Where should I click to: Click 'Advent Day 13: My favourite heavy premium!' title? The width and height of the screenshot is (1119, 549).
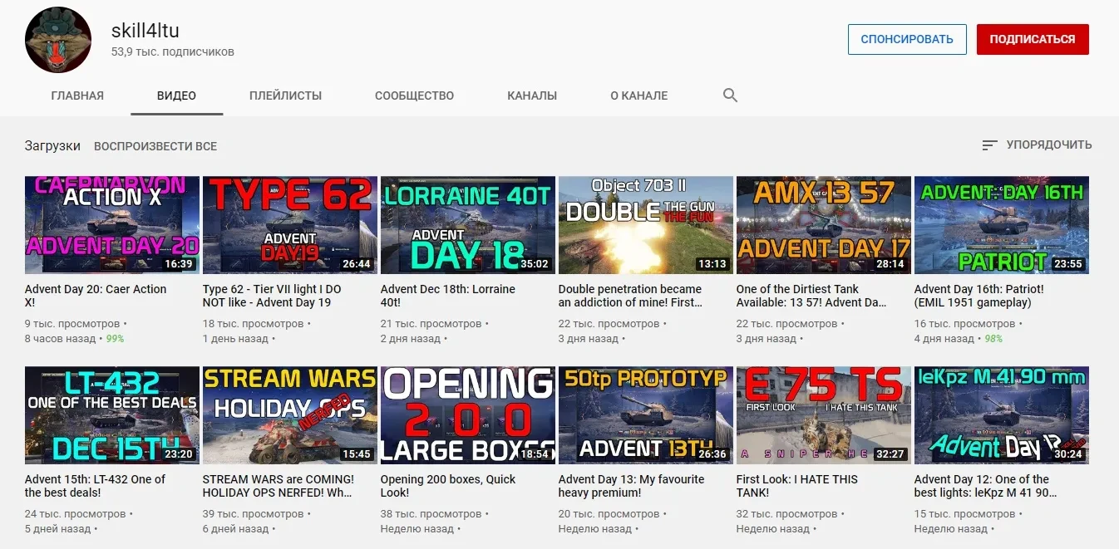click(x=631, y=486)
